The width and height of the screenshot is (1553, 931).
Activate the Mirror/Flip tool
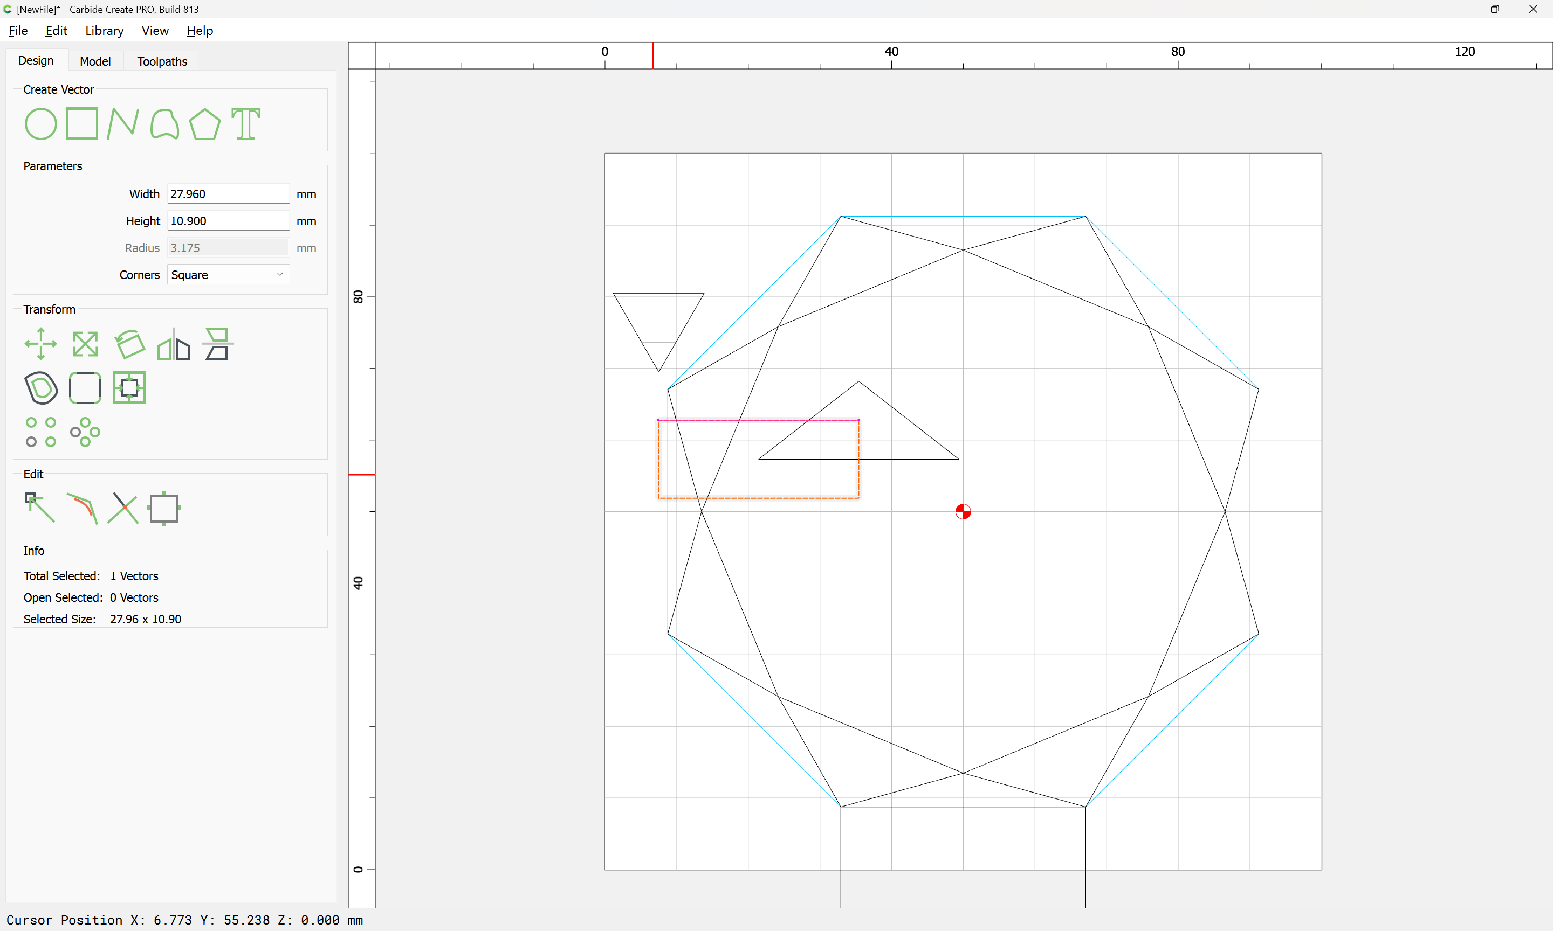coord(173,344)
